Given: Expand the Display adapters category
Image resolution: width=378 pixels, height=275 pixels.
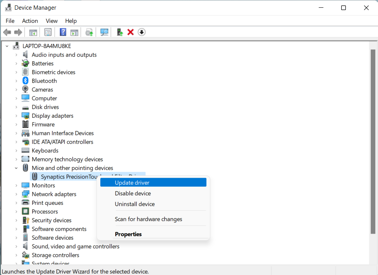Looking at the screenshot, I should 16,116.
